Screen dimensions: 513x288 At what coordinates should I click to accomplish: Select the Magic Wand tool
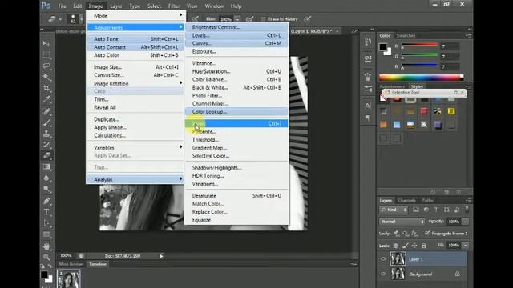click(x=46, y=77)
